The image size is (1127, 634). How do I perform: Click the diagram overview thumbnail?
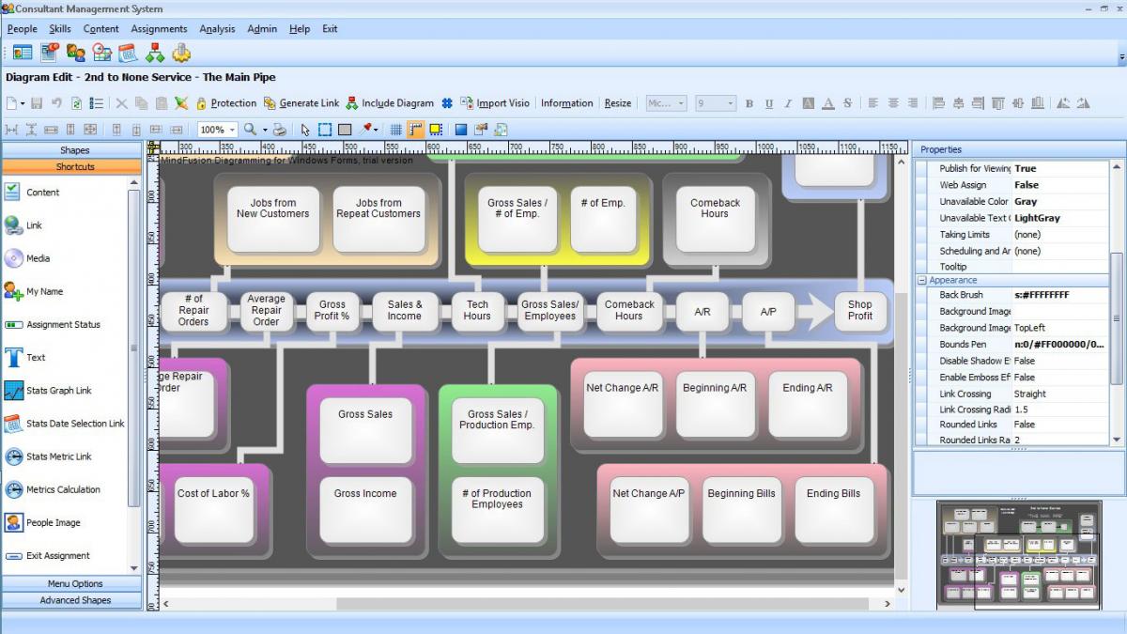coord(1019,554)
